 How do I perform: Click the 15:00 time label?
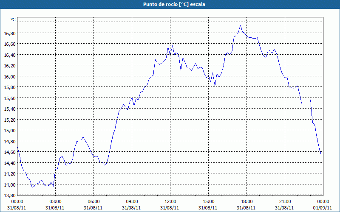point(208,202)
